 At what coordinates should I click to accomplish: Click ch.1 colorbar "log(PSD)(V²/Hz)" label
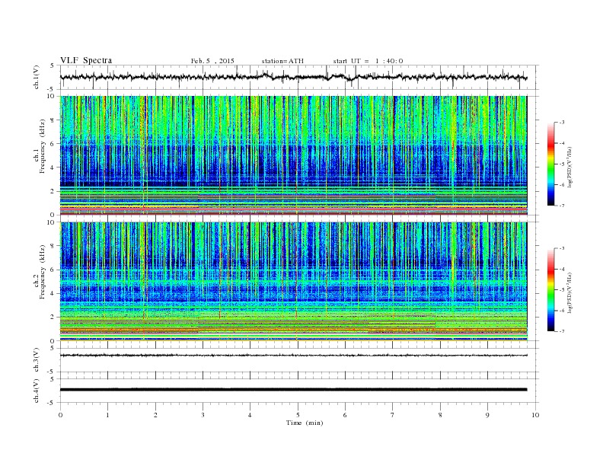pos(569,168)
